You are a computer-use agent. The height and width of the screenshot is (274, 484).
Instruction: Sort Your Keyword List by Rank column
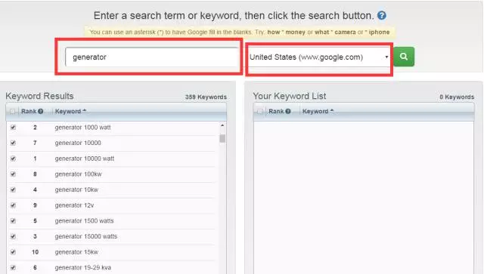point(276,111)
